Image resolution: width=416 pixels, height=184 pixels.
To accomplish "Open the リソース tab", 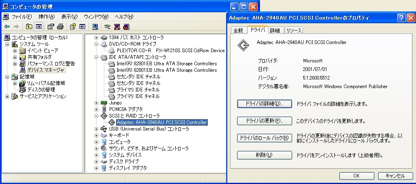I will point(294,30).
